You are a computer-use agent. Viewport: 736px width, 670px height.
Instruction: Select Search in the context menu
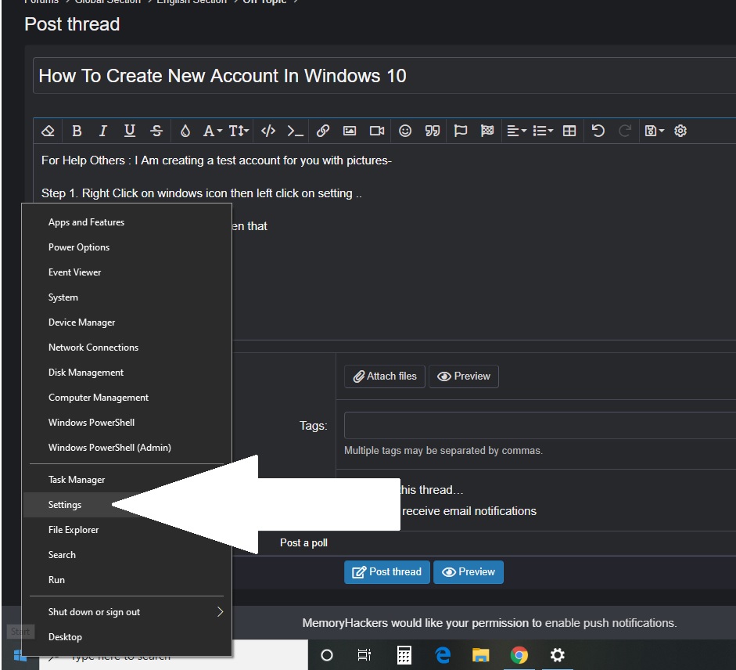point(127,555)
